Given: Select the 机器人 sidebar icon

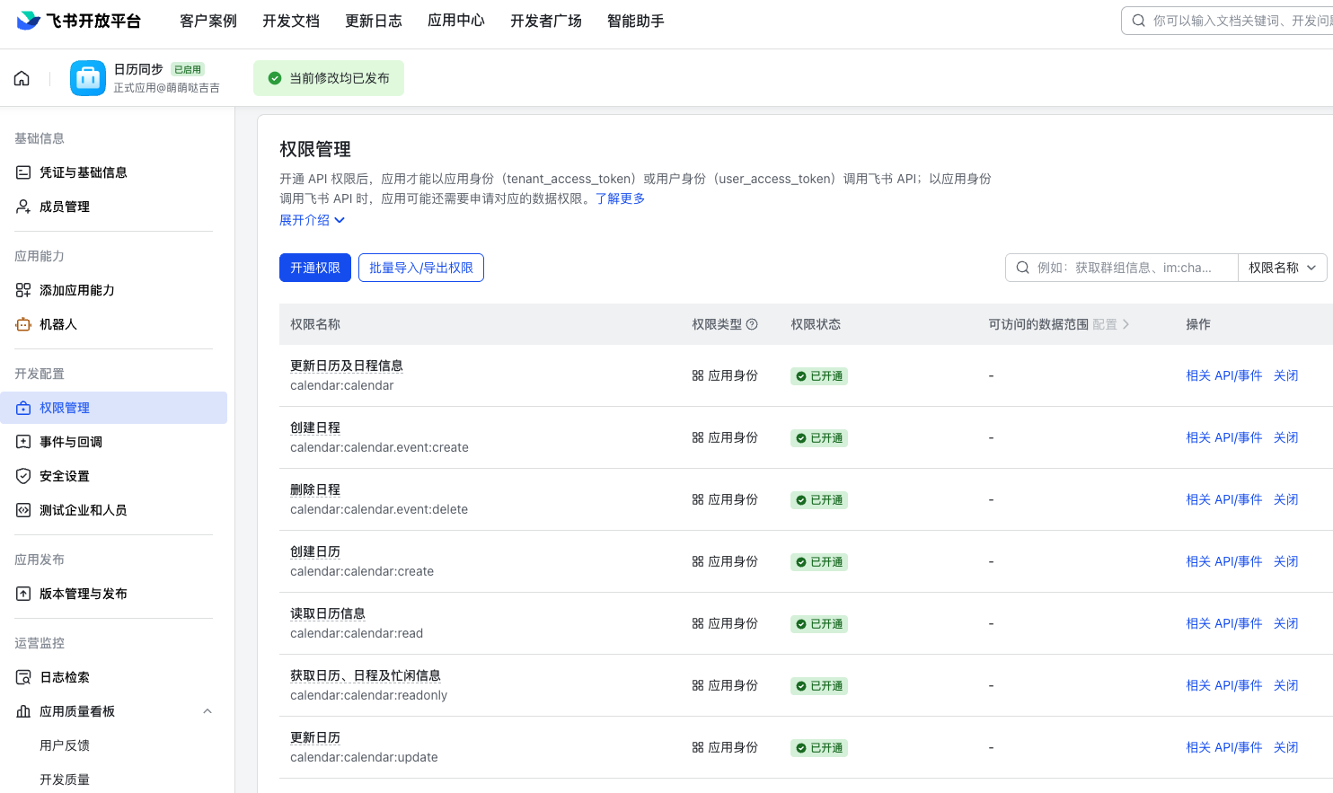Looking at the screenshot, I should tap(22, 323).
